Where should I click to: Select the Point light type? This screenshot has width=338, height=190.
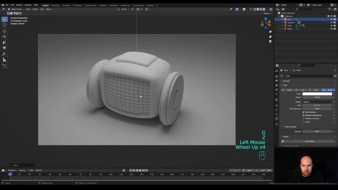click(288, 90)
